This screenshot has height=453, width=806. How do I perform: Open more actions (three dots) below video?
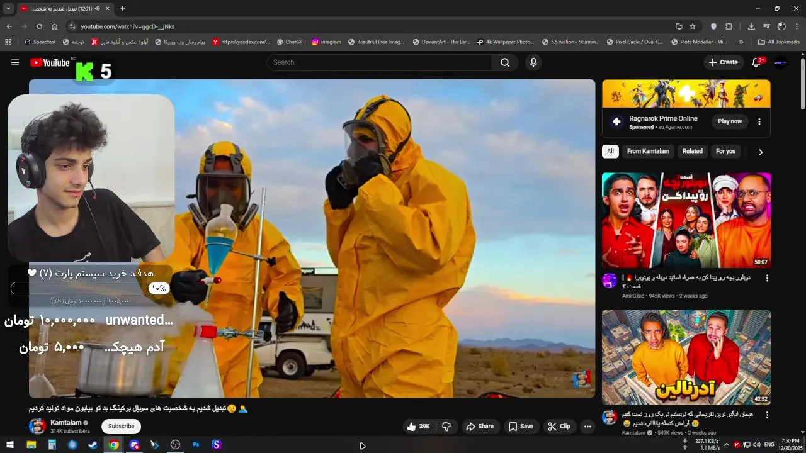(587, 427)
